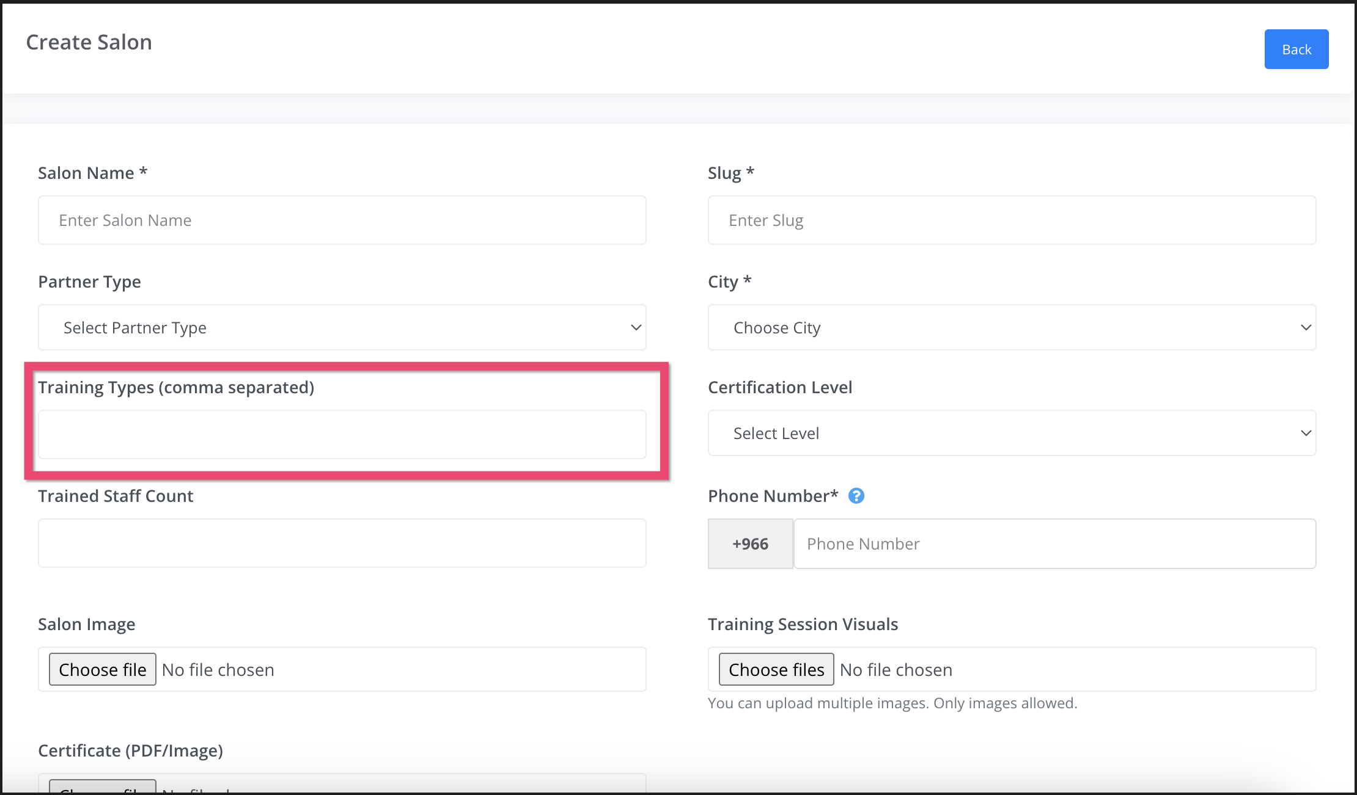
Task: Click the Create Salon page heading
Action: 89,42
